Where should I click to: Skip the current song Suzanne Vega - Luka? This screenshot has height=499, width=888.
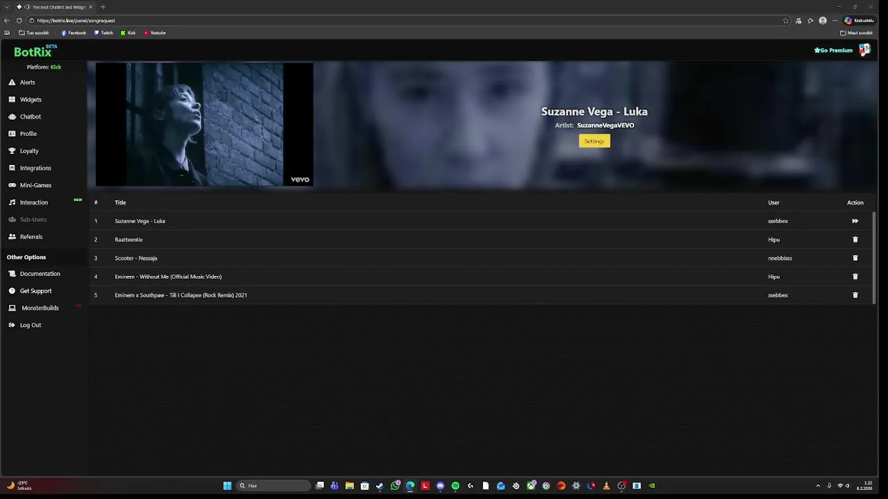855,221
